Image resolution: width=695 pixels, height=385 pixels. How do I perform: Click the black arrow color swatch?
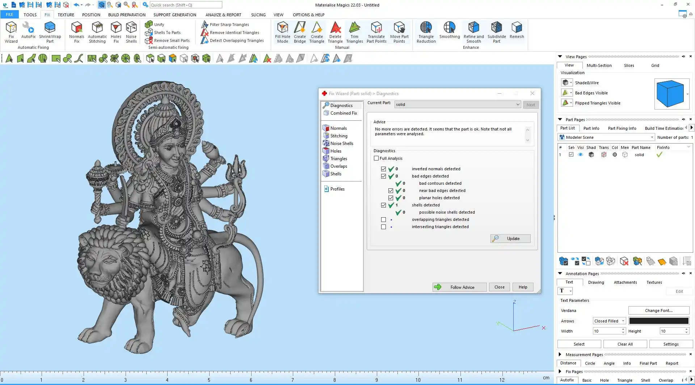(658, 321)
